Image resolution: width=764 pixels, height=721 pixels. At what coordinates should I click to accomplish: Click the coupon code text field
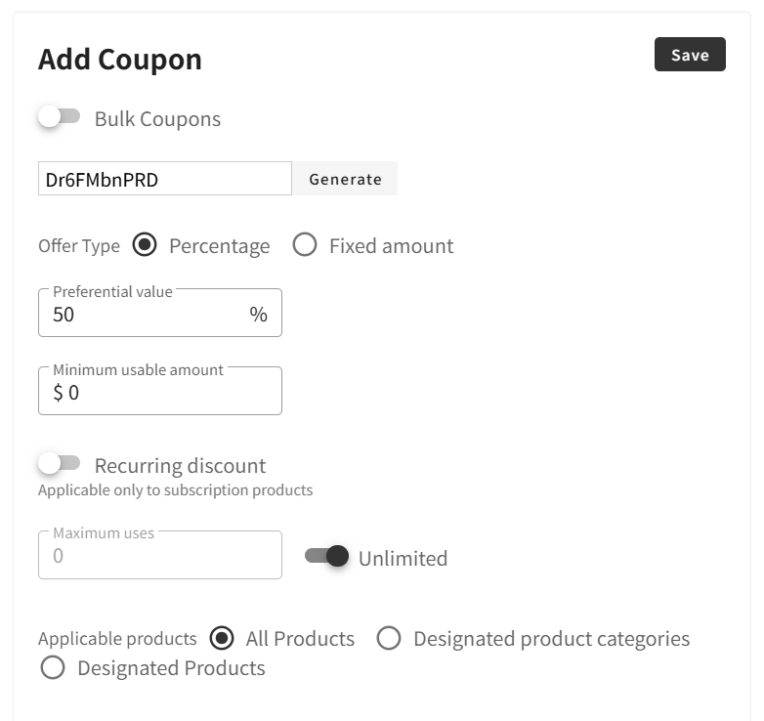[x=164, y=179]
